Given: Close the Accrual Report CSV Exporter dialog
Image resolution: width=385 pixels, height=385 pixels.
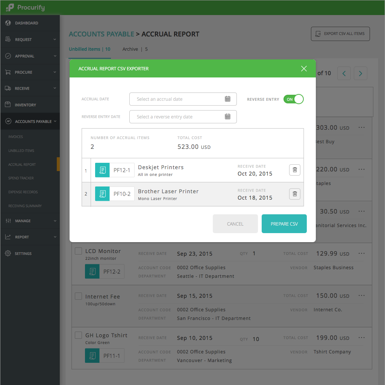Looking at the screenshot, I should click(304, 68).
